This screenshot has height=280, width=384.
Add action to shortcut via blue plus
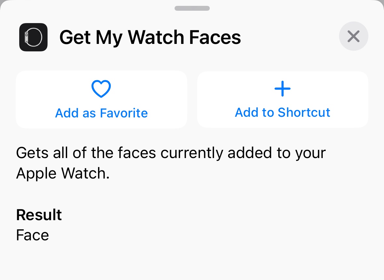point(282,88)
